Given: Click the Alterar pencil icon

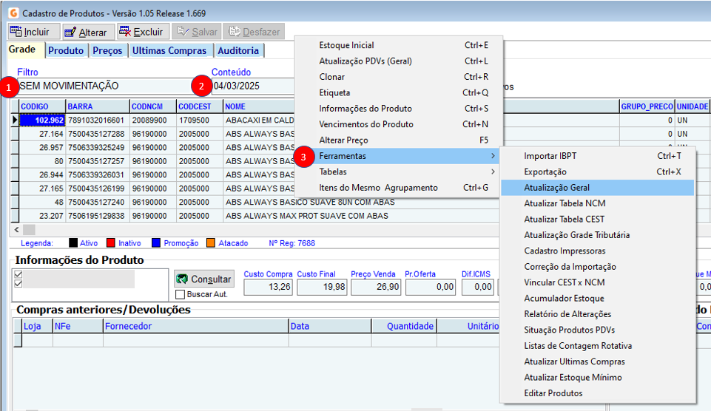Looking at the screenshot, I should [x=71, y=32].
